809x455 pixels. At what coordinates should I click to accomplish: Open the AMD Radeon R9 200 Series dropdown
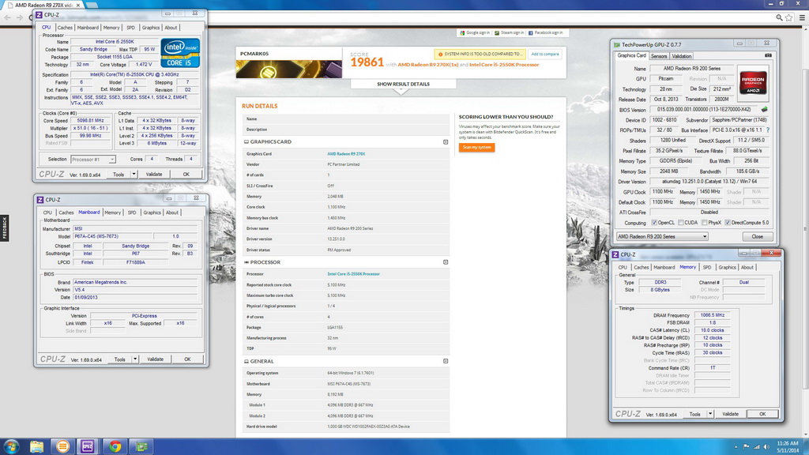point(662,236)
